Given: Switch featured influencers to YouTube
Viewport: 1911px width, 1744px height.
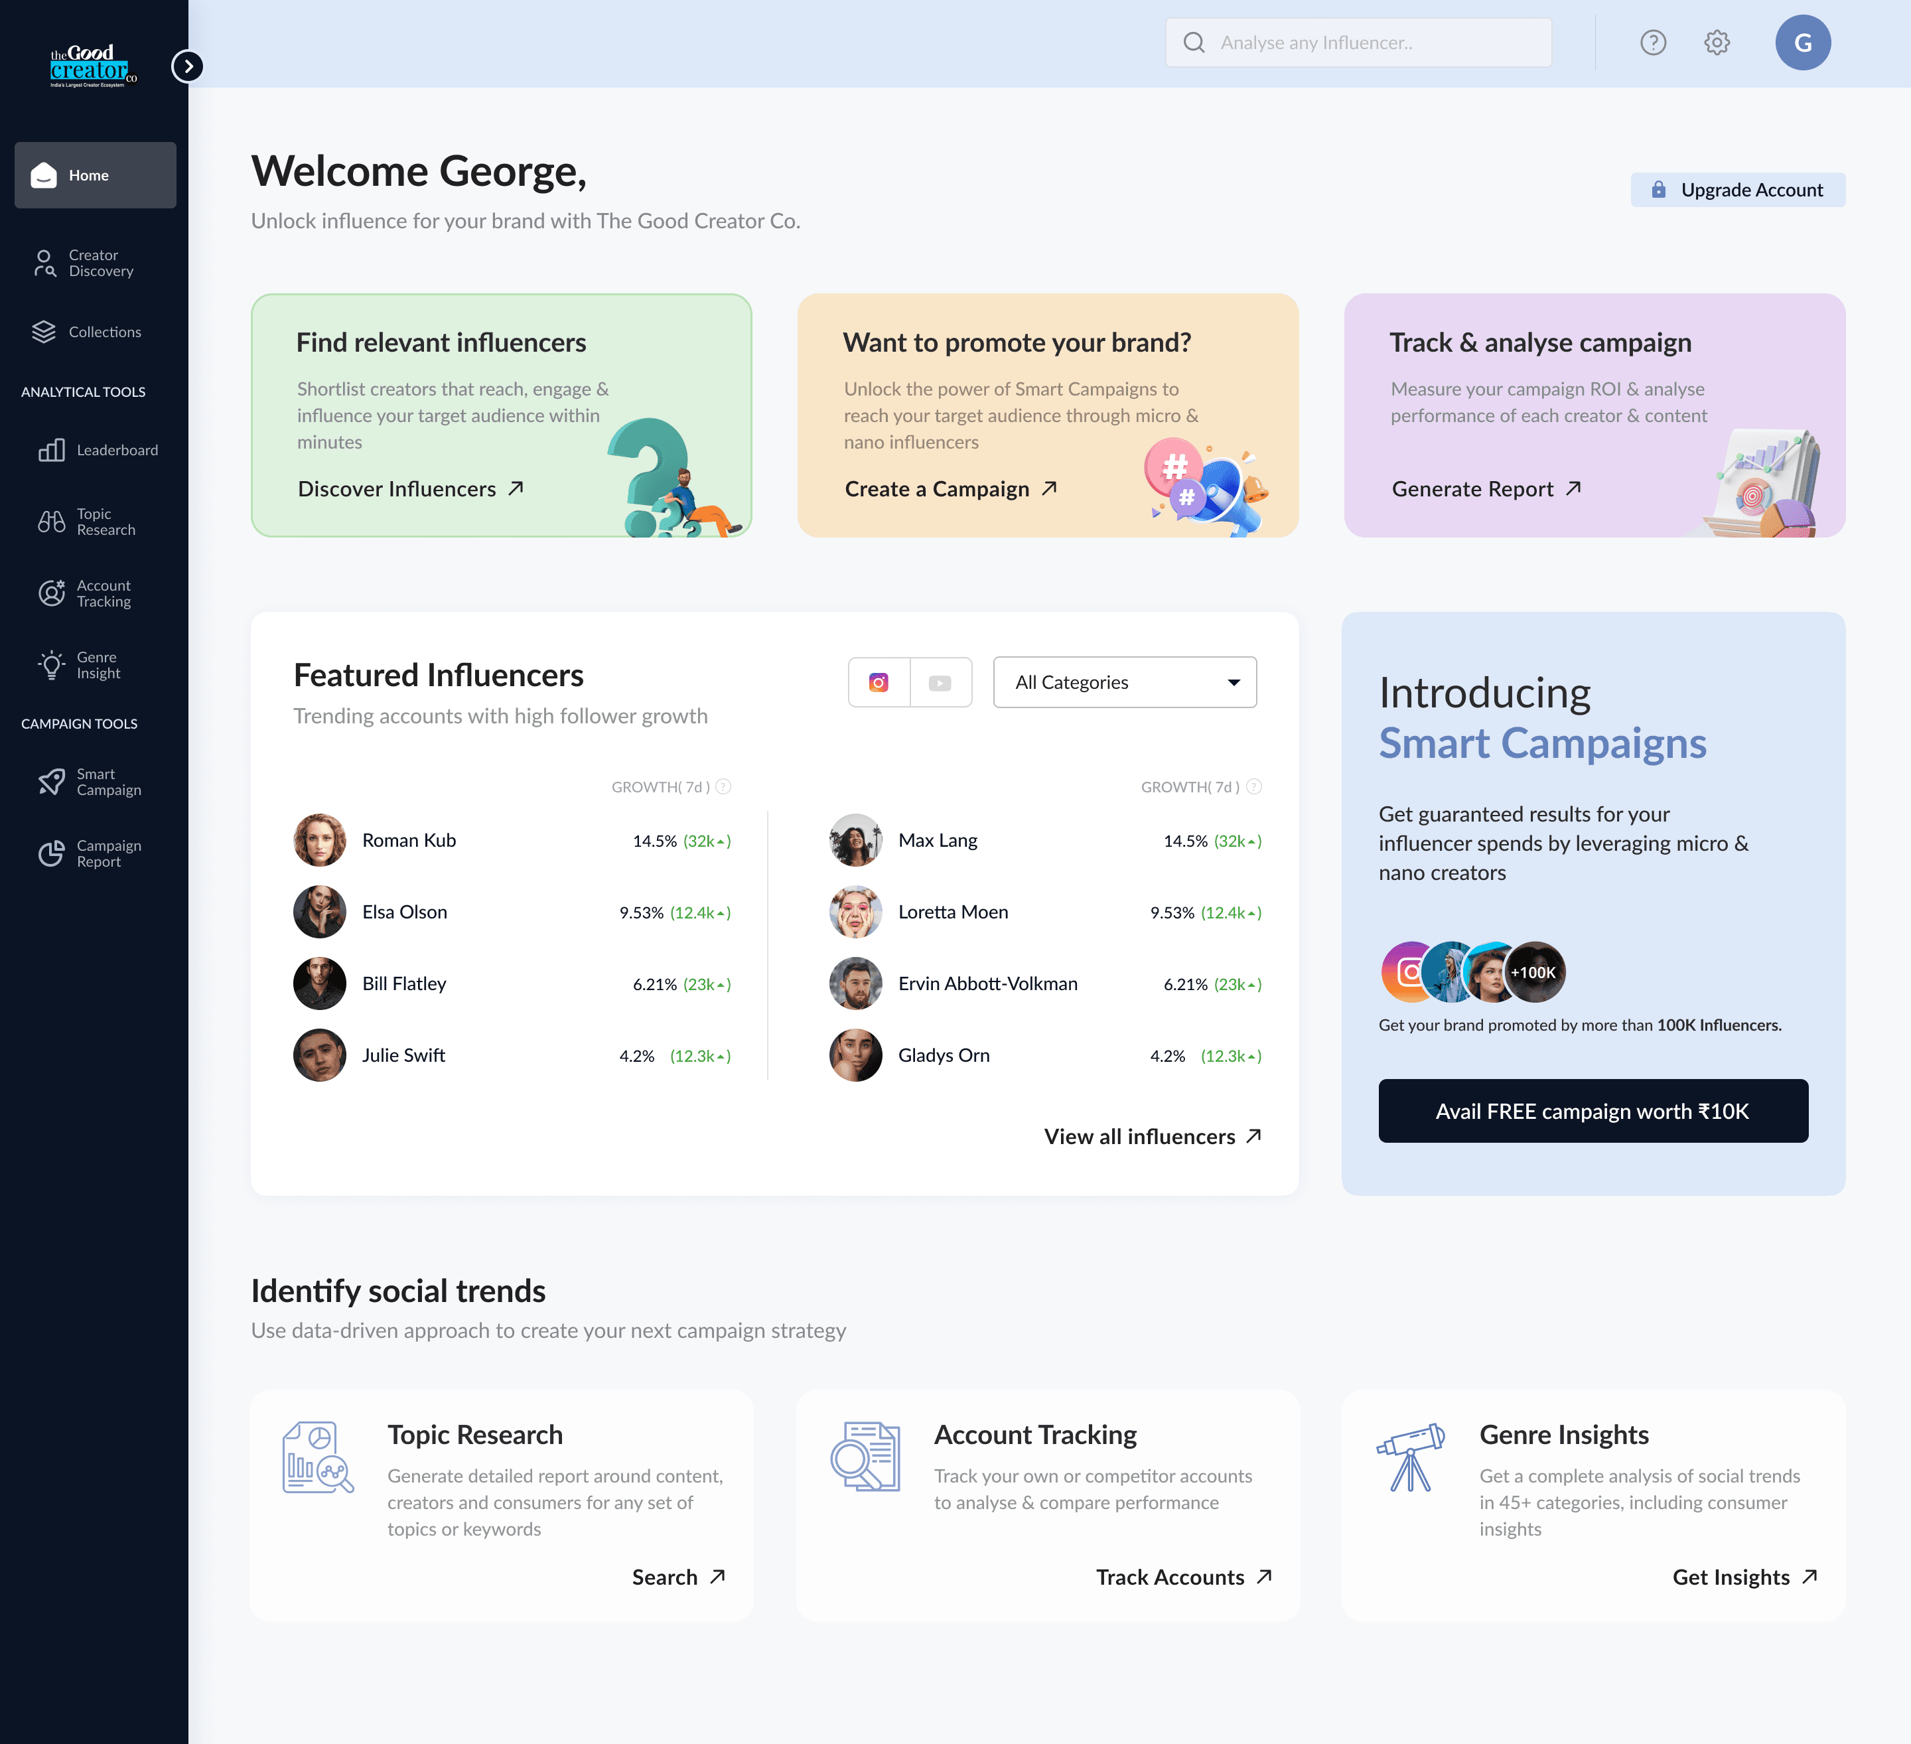Looking at the screenshot, I should 940,682.
